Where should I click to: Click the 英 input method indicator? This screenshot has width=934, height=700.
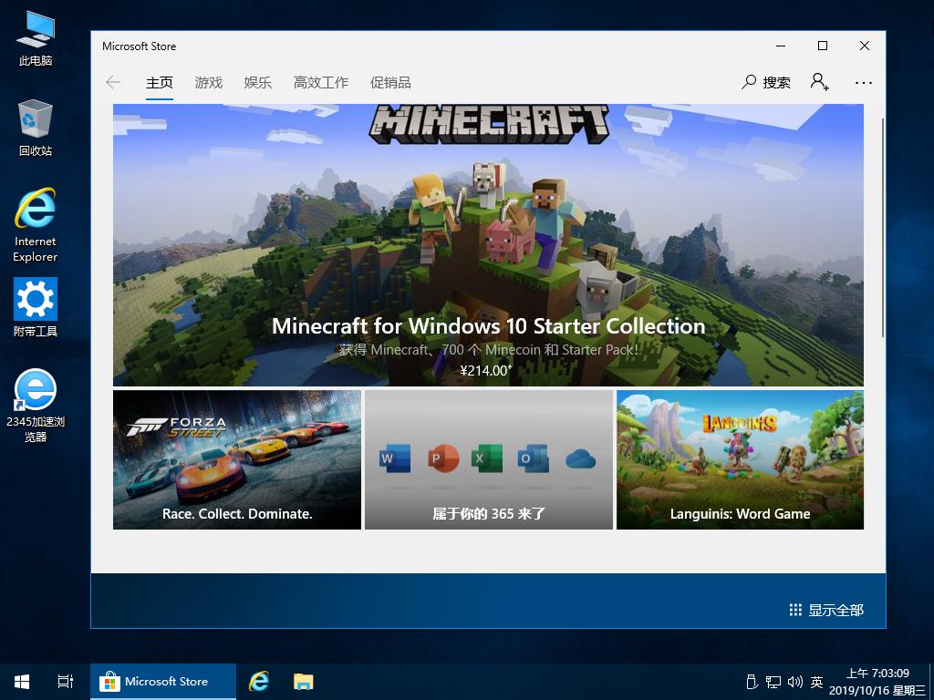pyautogui.click(x=816, y=682)
